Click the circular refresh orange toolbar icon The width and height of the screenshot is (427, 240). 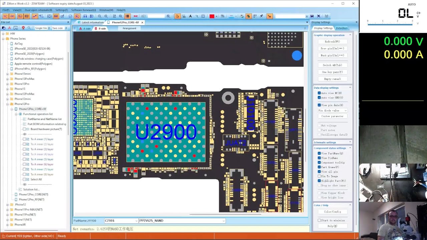pos(77,16)
